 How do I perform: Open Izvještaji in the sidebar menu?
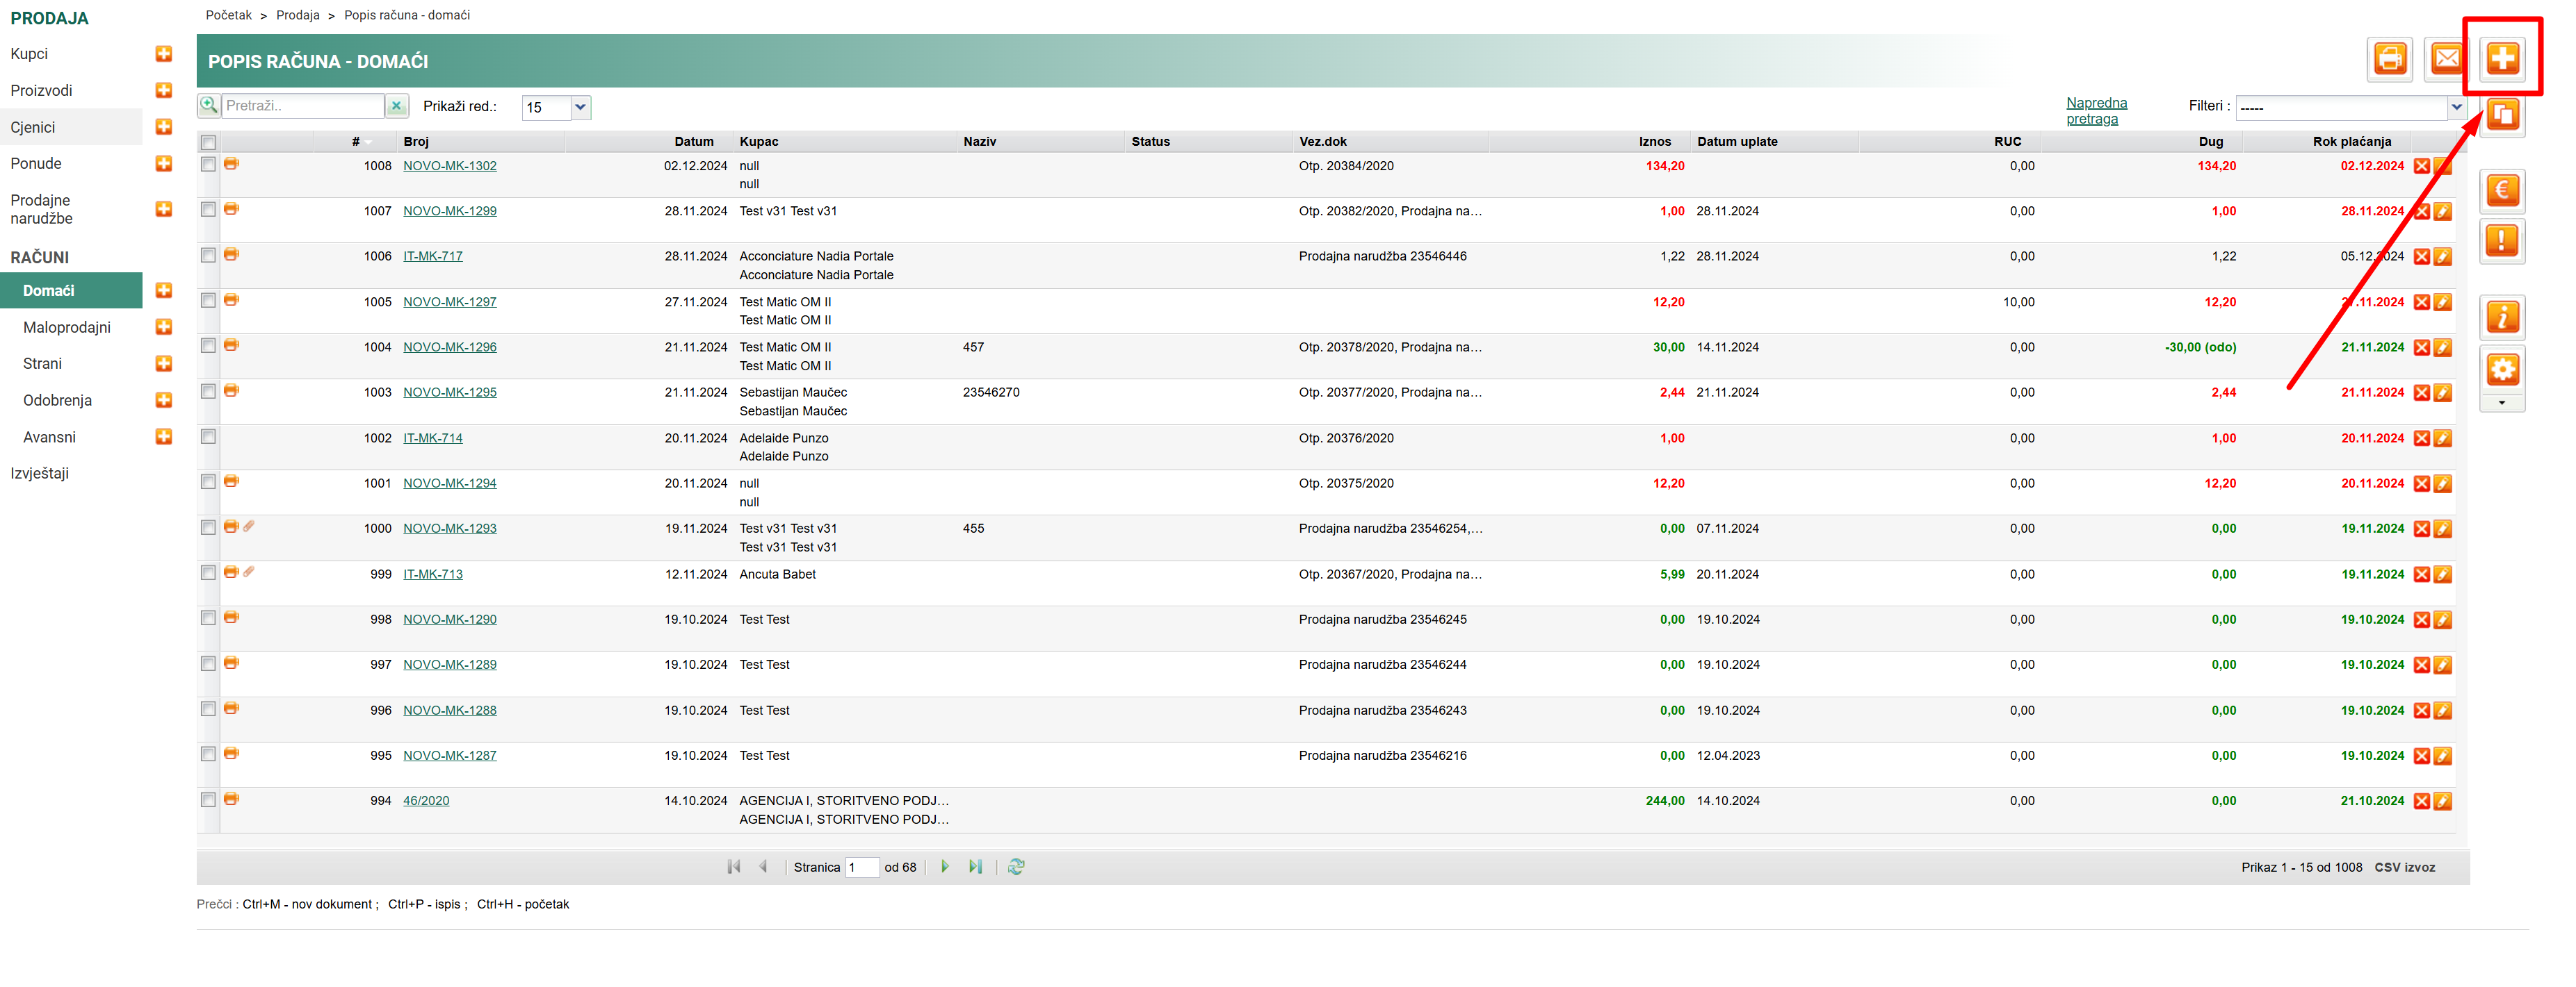tap(40, 474)
